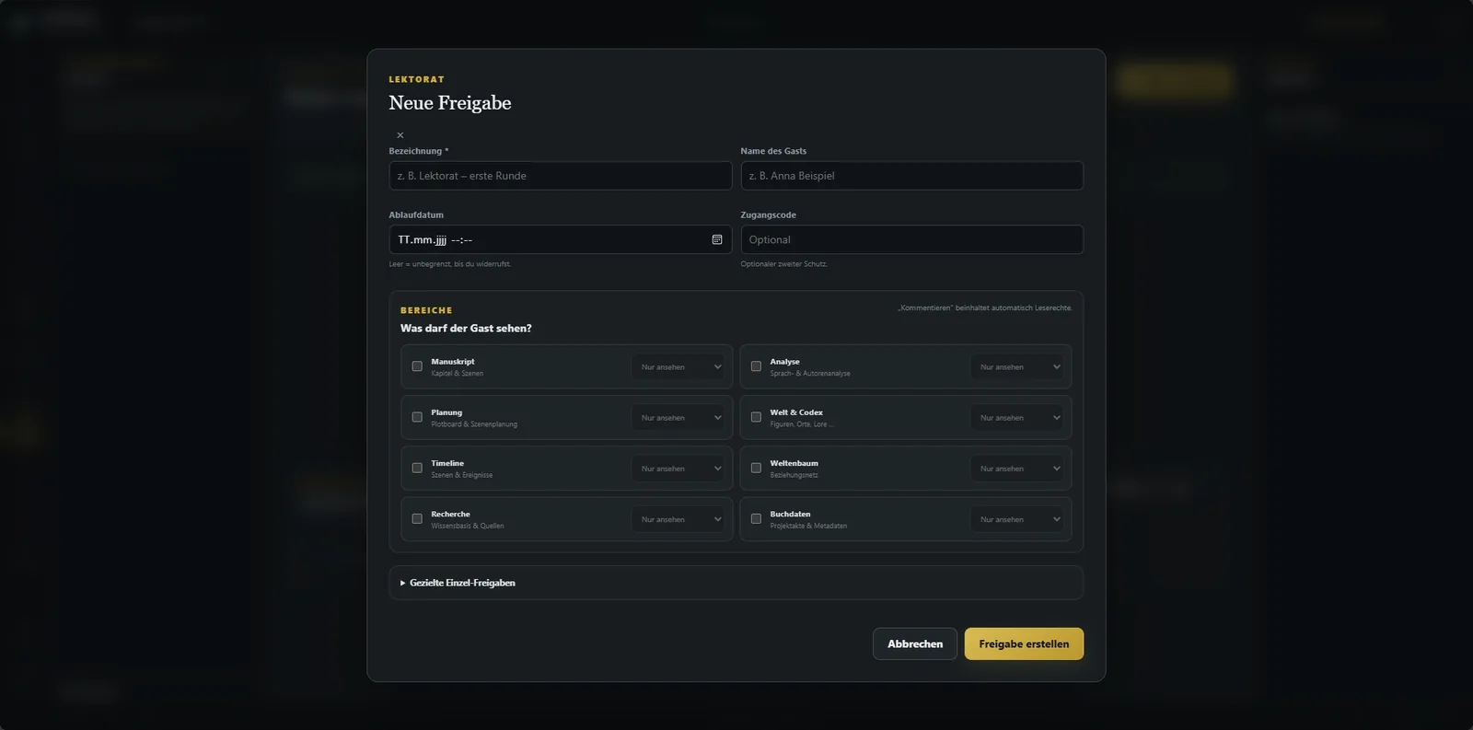Click the Kommentieren Leserechte note
This screenshot has width=1473, height=730.
(985, 307)
